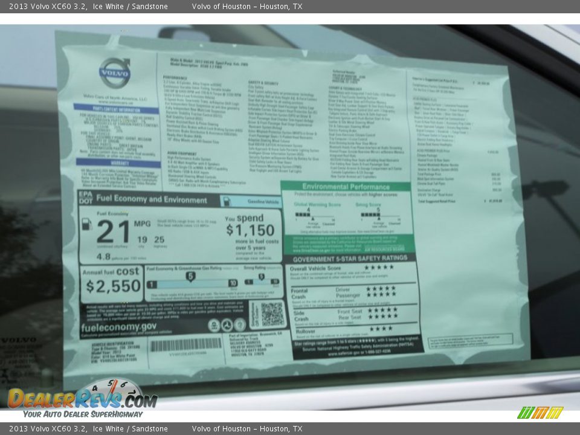
Task: Click the DealerRevs.com logo watermark
Action: 82,399
